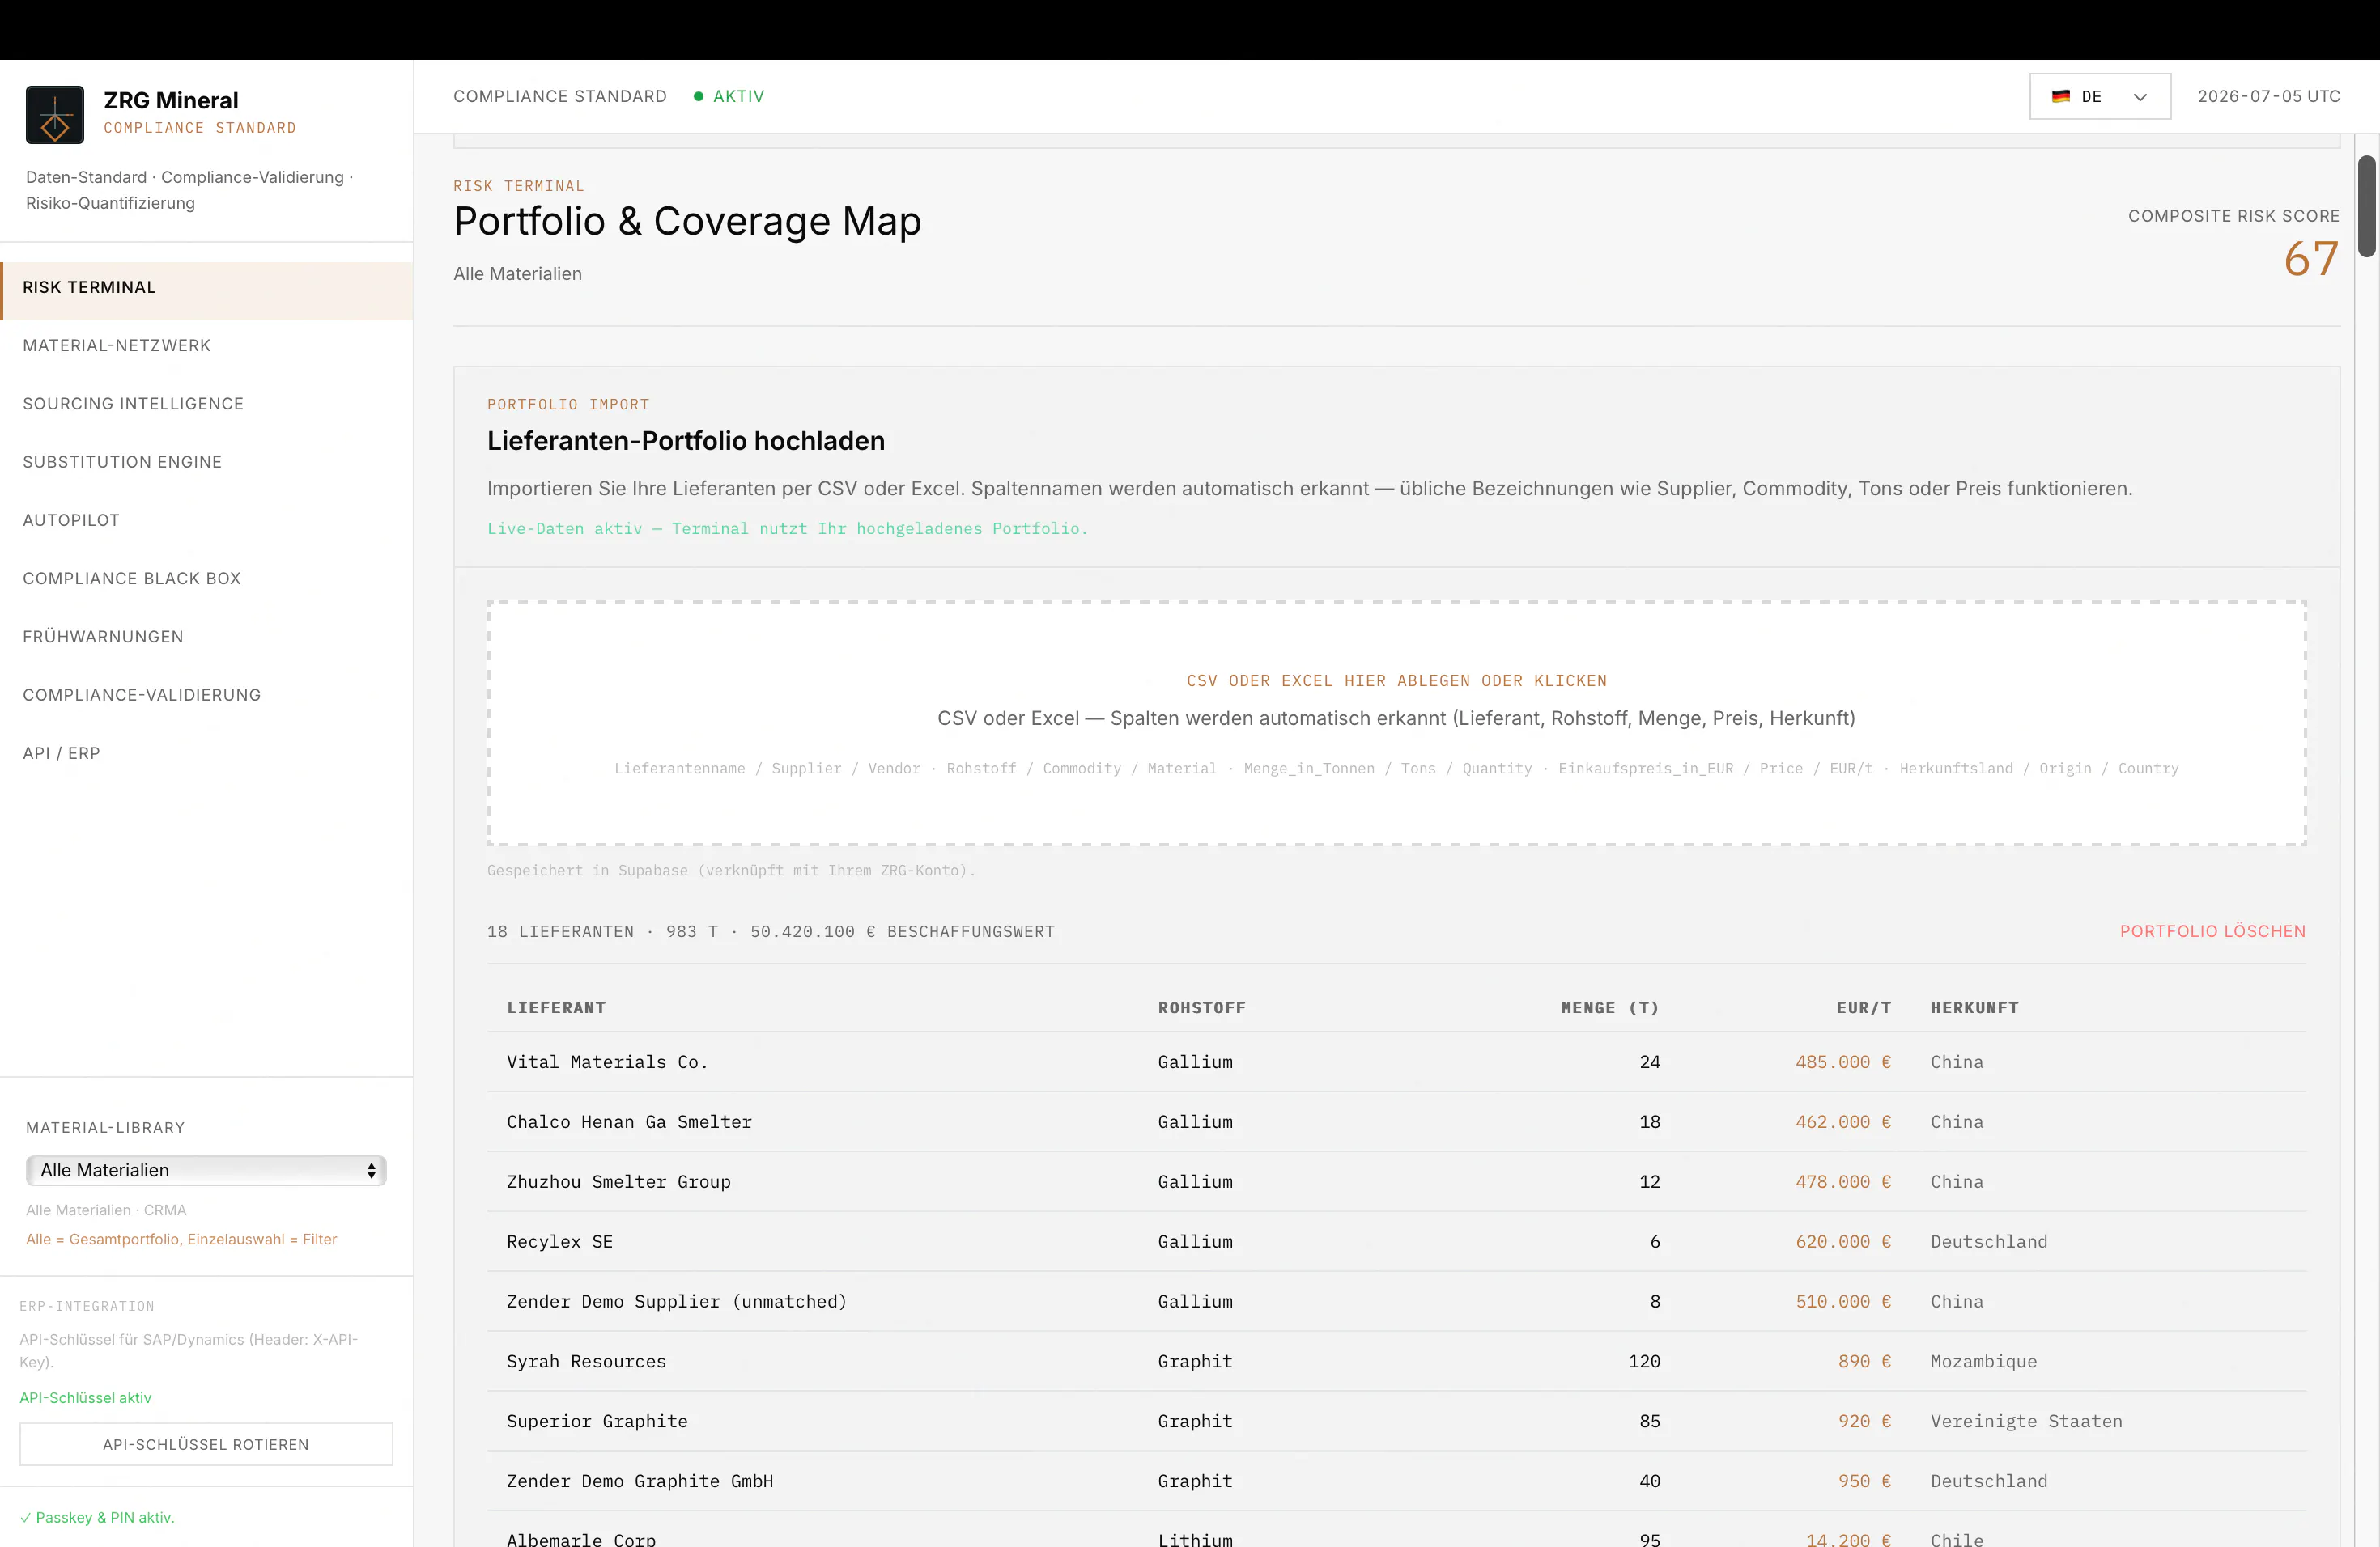The height and width of the screenshot is (1547, 2380).
Task: Click the Portfolio & Coverage Map heading
Action: (x=687, y=222)
